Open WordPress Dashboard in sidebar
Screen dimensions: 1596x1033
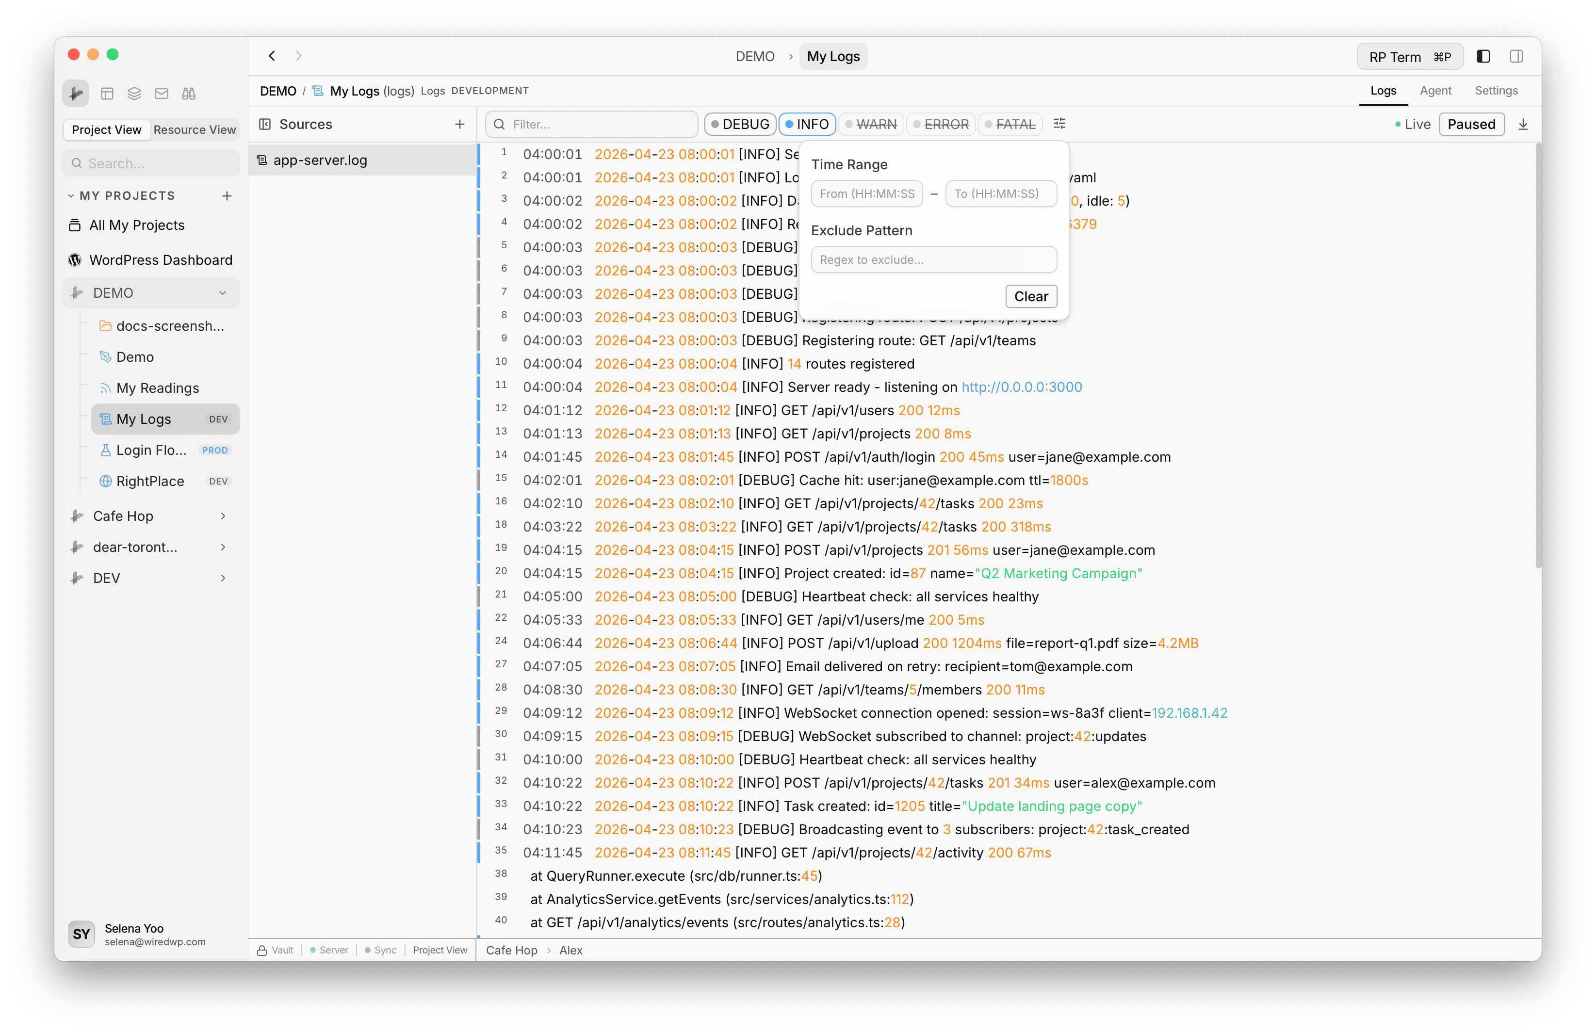click(x=151, y=260)
